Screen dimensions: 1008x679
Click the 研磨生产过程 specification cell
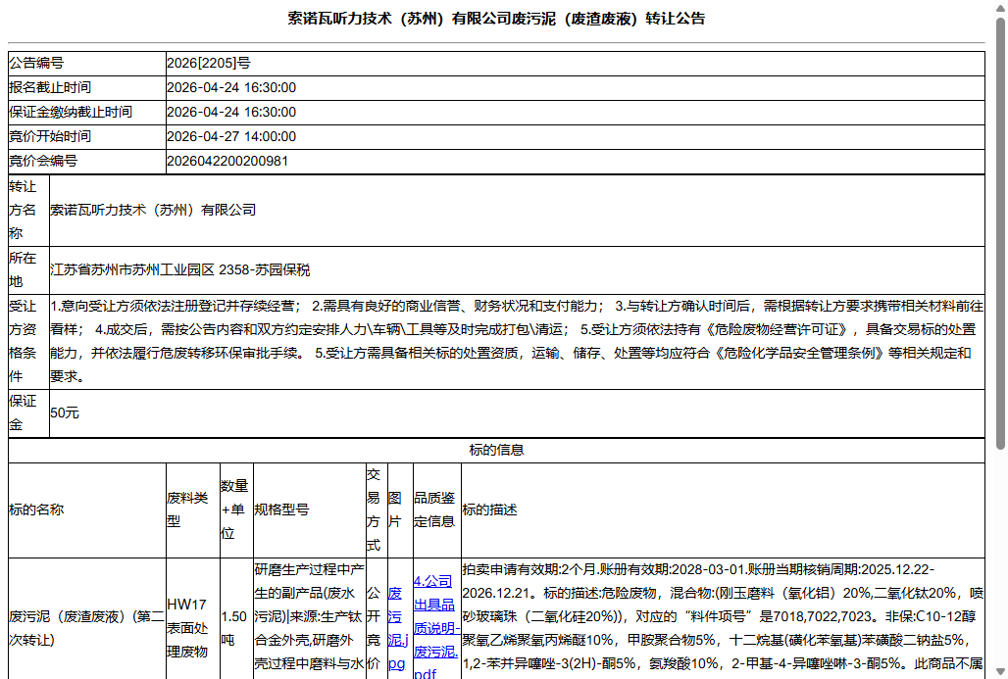(x=309, y=618)
